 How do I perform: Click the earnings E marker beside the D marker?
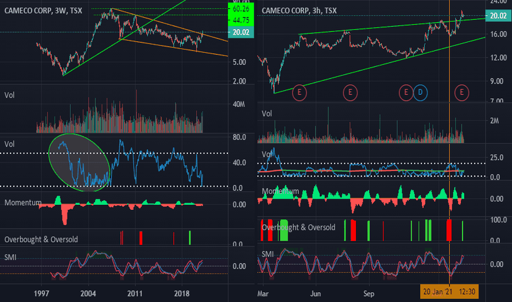click(406, 92)
